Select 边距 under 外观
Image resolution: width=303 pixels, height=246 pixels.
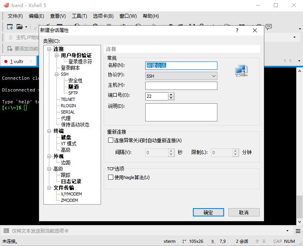(x=66, y=162)
